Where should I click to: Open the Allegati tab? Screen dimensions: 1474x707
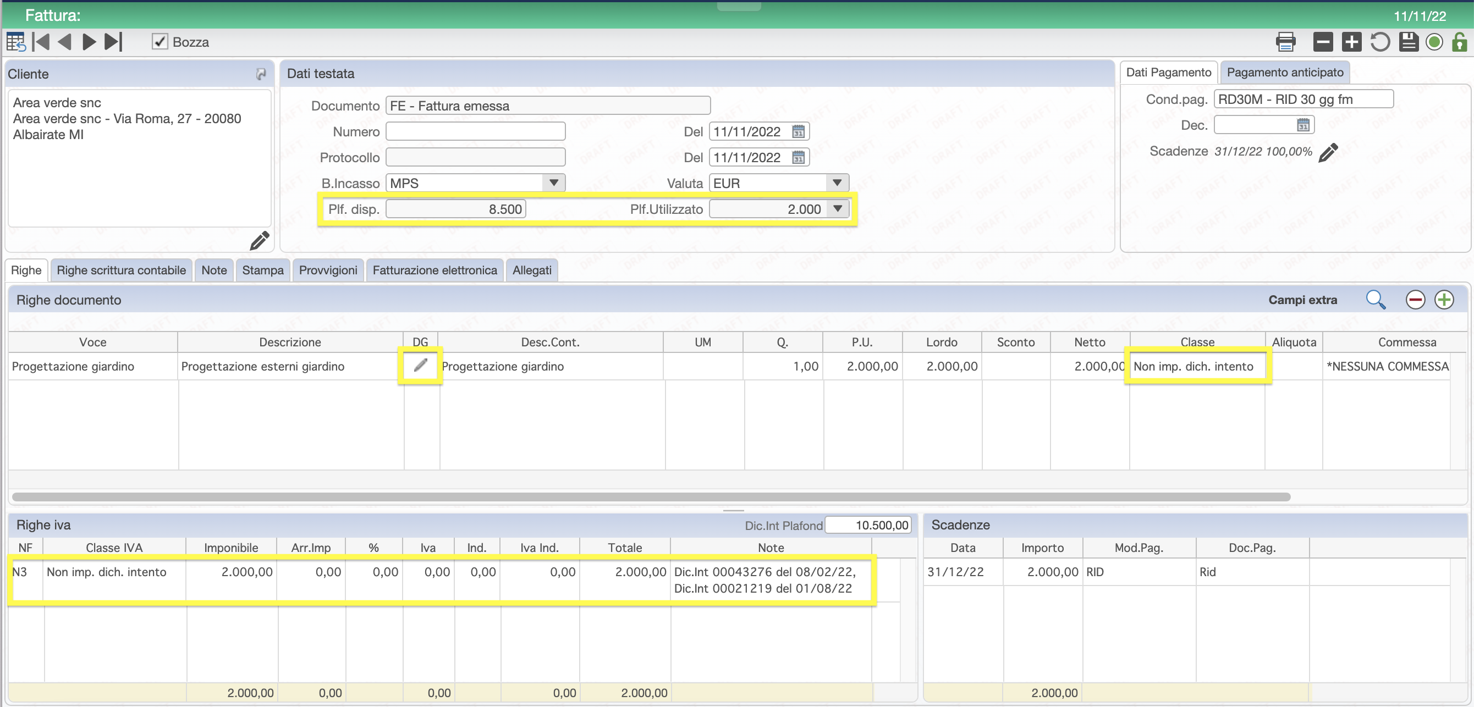click(x=532, y=270)
